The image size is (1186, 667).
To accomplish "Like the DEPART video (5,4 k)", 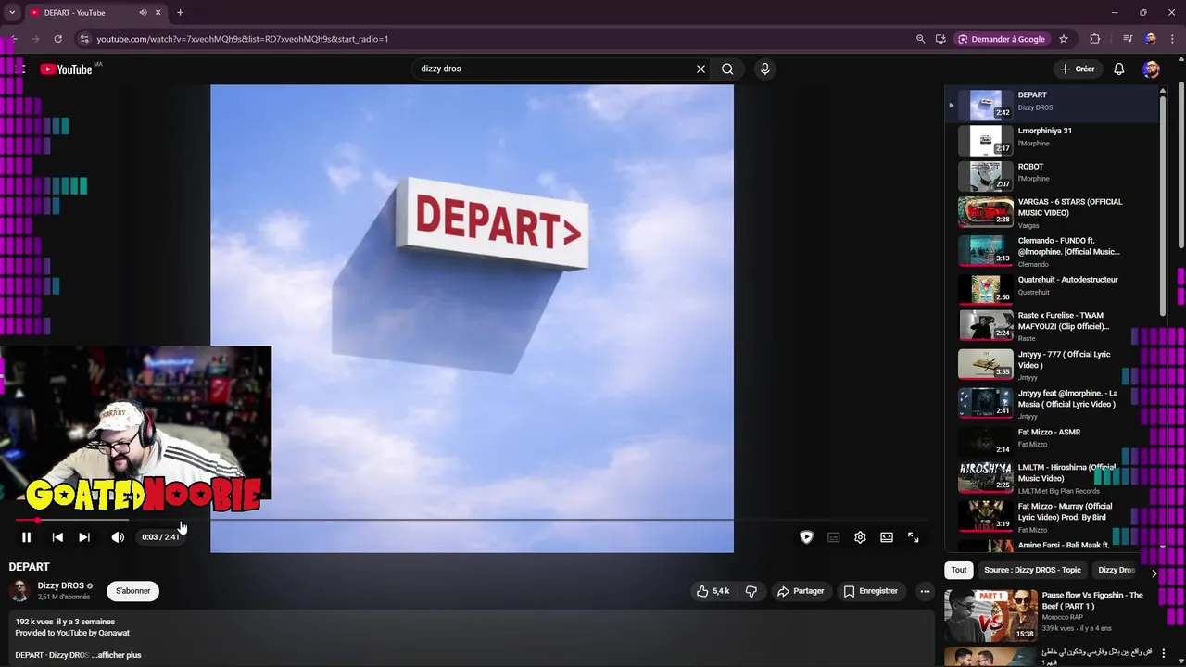I will 713,591.
